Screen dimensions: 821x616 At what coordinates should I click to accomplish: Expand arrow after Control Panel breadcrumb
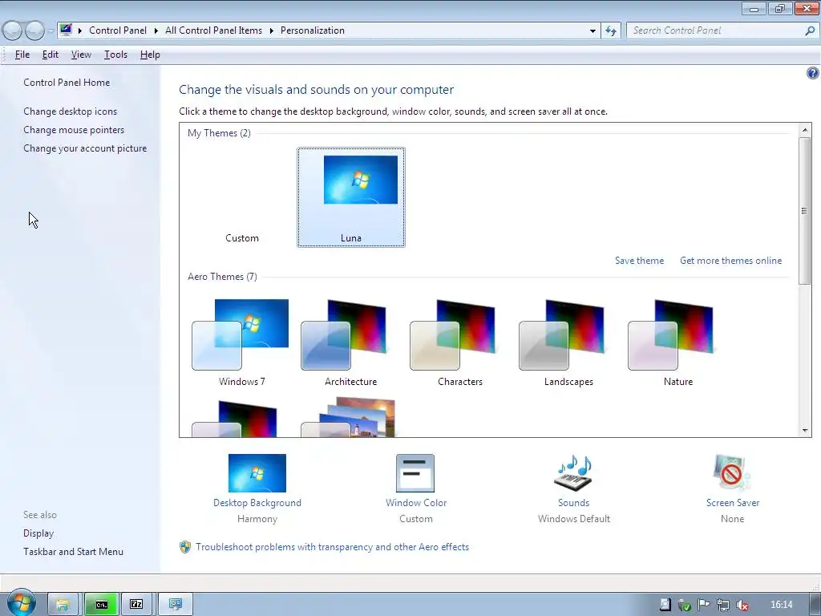pos(156,31)
